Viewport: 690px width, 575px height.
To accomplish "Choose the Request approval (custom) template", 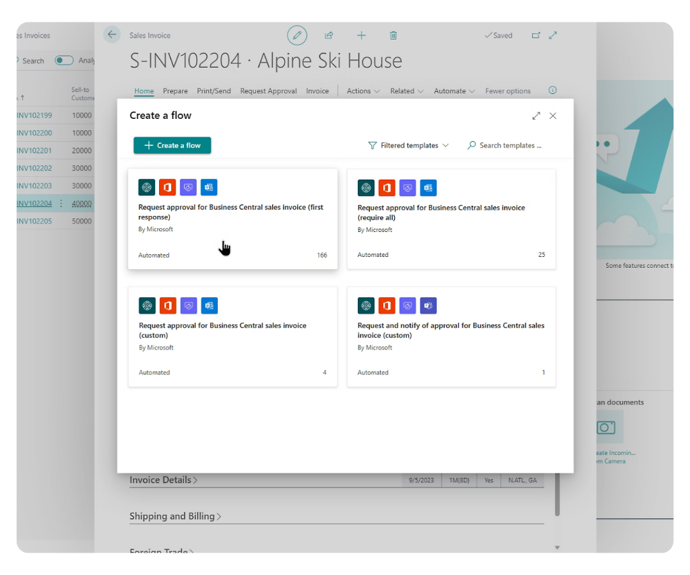I will pos(233,337).
